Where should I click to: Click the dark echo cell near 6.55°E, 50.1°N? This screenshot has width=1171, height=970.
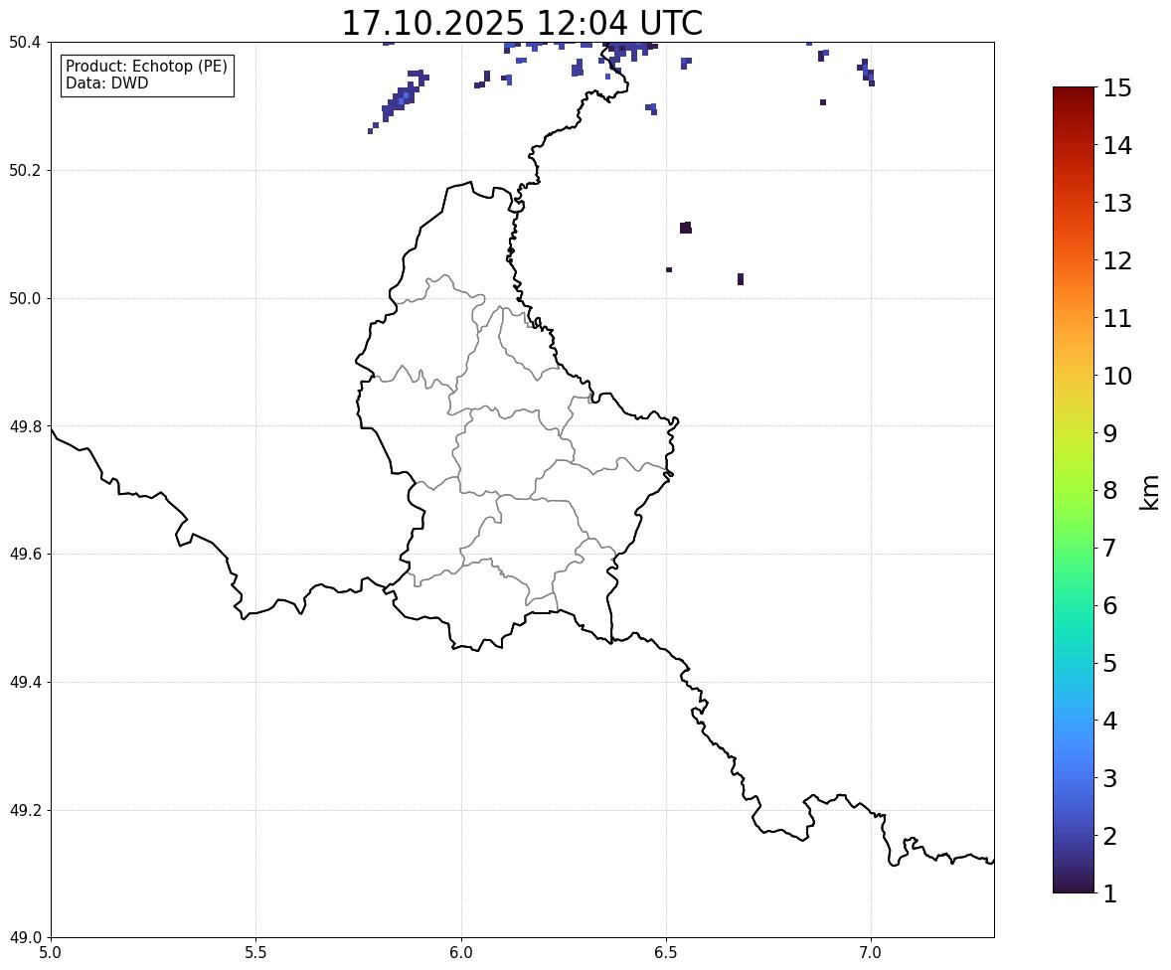[x=686, y=228]
